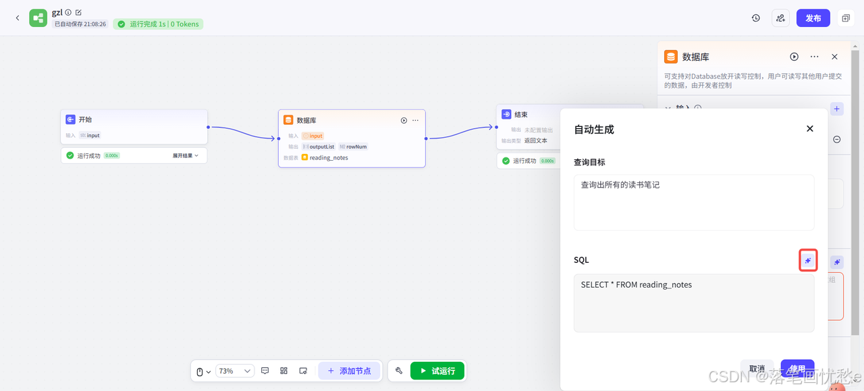Add an input with the side panel plus button
Screen dimensions: 864x391
837,108
